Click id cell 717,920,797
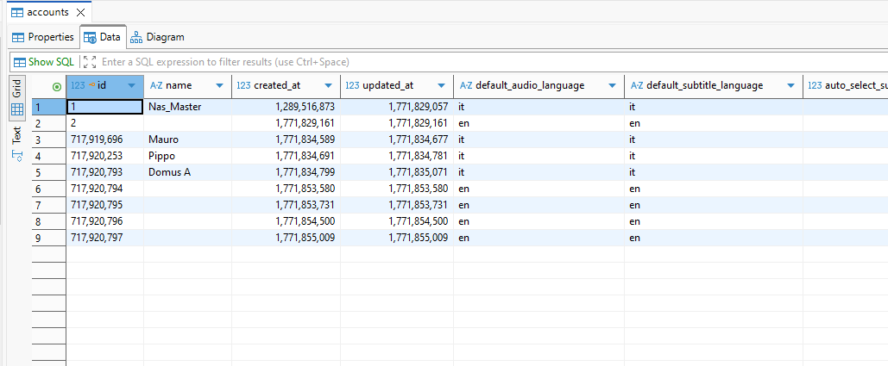Screen dimensions: 888x366 pos(104,238)
